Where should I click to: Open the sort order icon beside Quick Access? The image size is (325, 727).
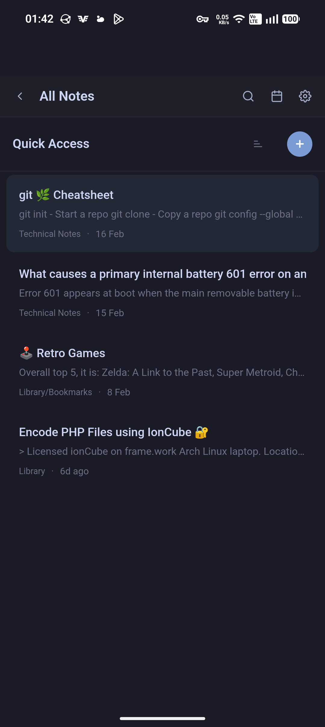point(258,144)
